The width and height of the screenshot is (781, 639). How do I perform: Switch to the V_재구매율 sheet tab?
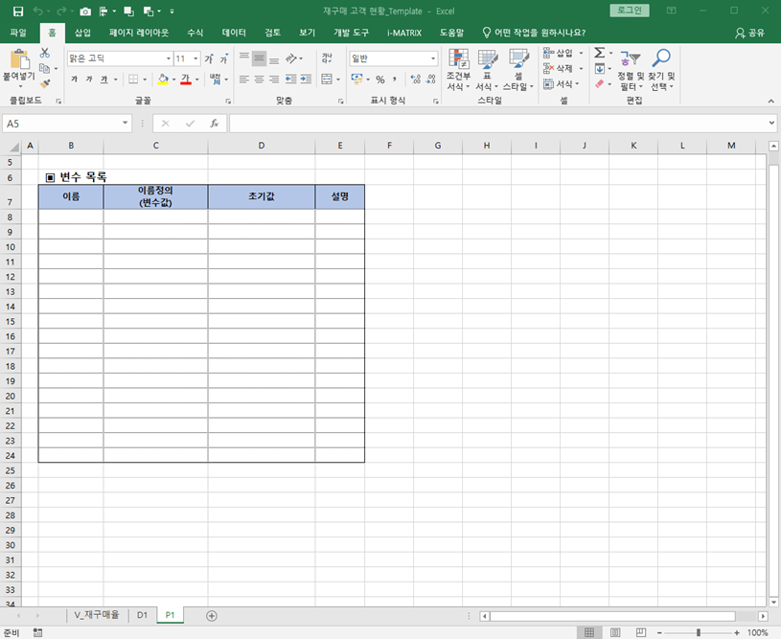[x=96, y=615]
